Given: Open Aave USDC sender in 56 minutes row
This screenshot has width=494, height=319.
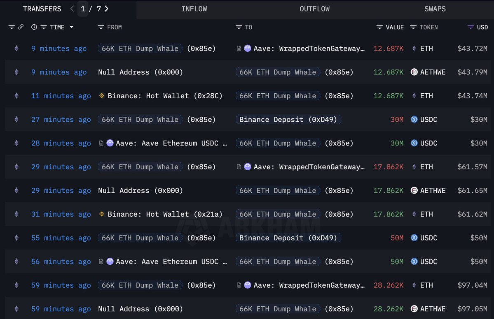Looking at the screenshot, I should click(171, 261).
